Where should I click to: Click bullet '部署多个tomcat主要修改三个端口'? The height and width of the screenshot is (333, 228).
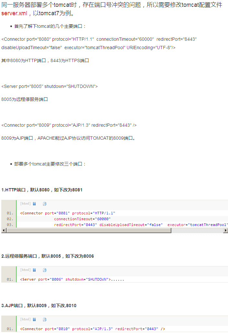coord(50,164)
